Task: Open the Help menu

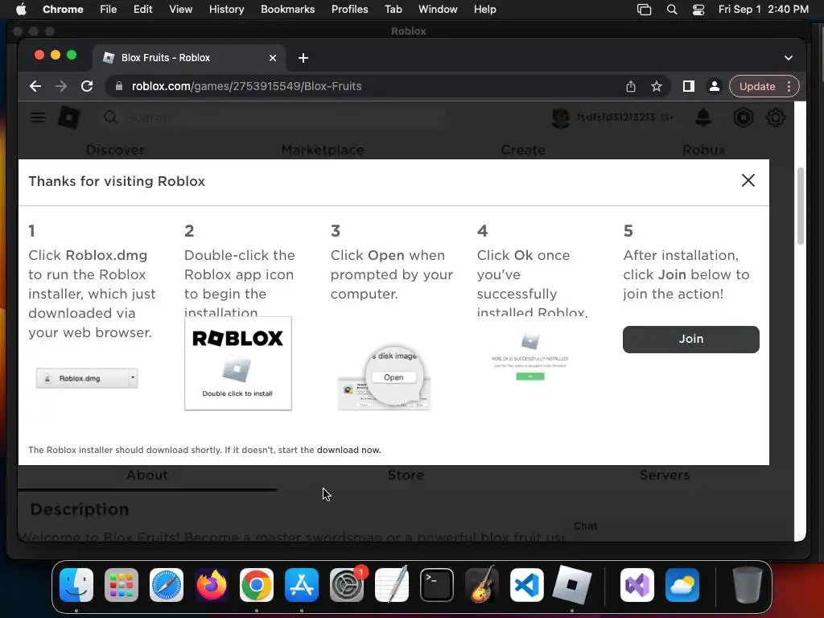Action: pyautogui.click(x=484, y=9)
